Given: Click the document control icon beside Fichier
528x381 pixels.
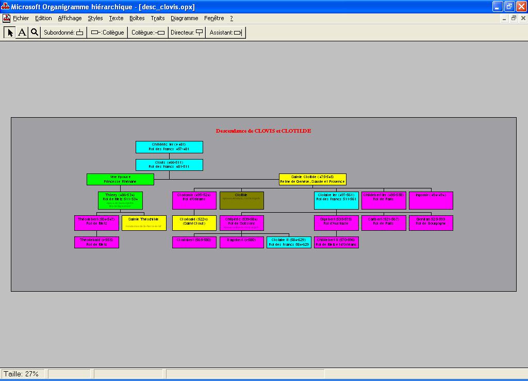Looking at the screenshot, I should click(x=7, y=18).
